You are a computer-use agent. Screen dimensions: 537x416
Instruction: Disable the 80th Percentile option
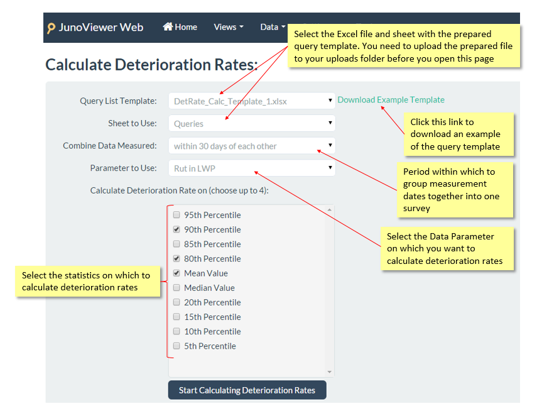(x=176, y=258)
